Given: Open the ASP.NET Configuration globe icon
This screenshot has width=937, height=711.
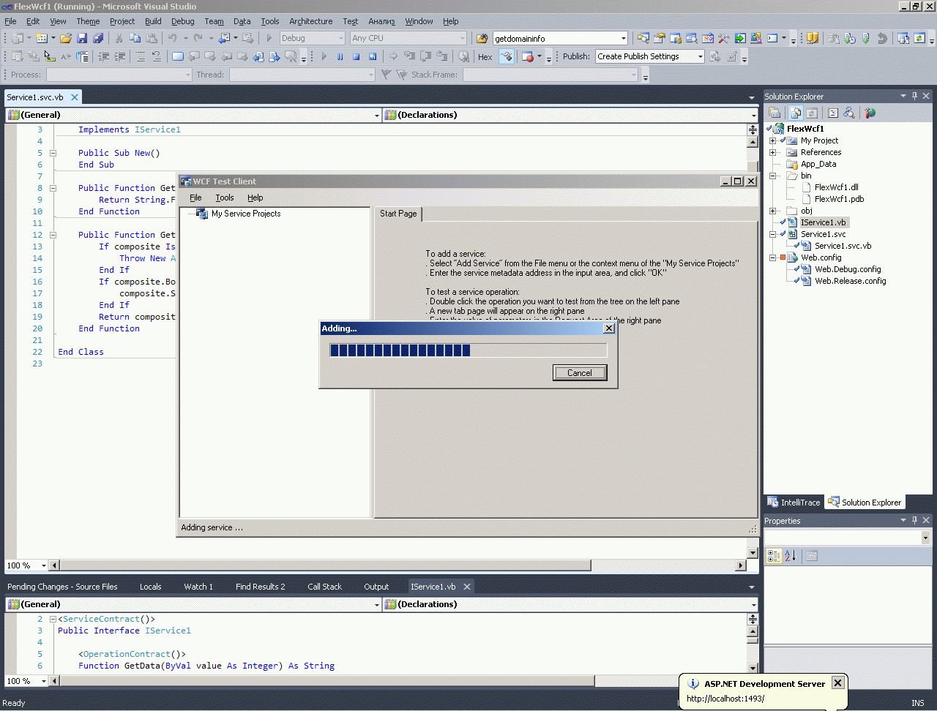Looking at the screenshot, I should 870,113.
